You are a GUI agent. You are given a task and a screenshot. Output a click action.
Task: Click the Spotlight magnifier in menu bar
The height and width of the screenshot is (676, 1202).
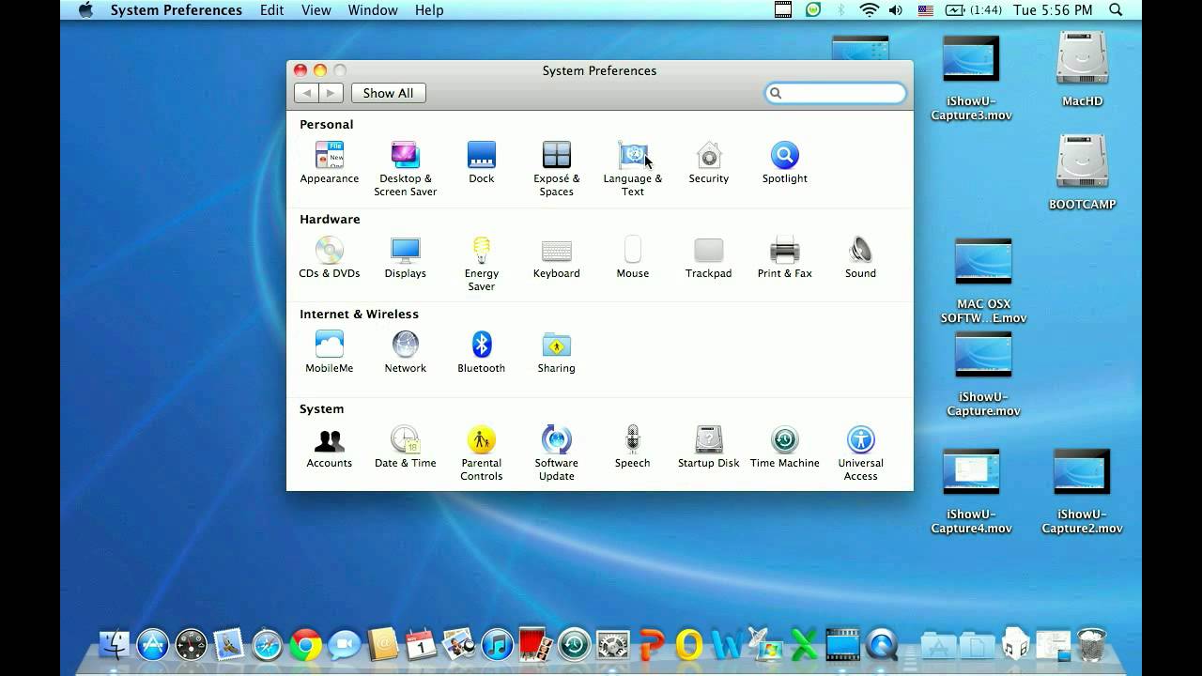point(1116,10)
